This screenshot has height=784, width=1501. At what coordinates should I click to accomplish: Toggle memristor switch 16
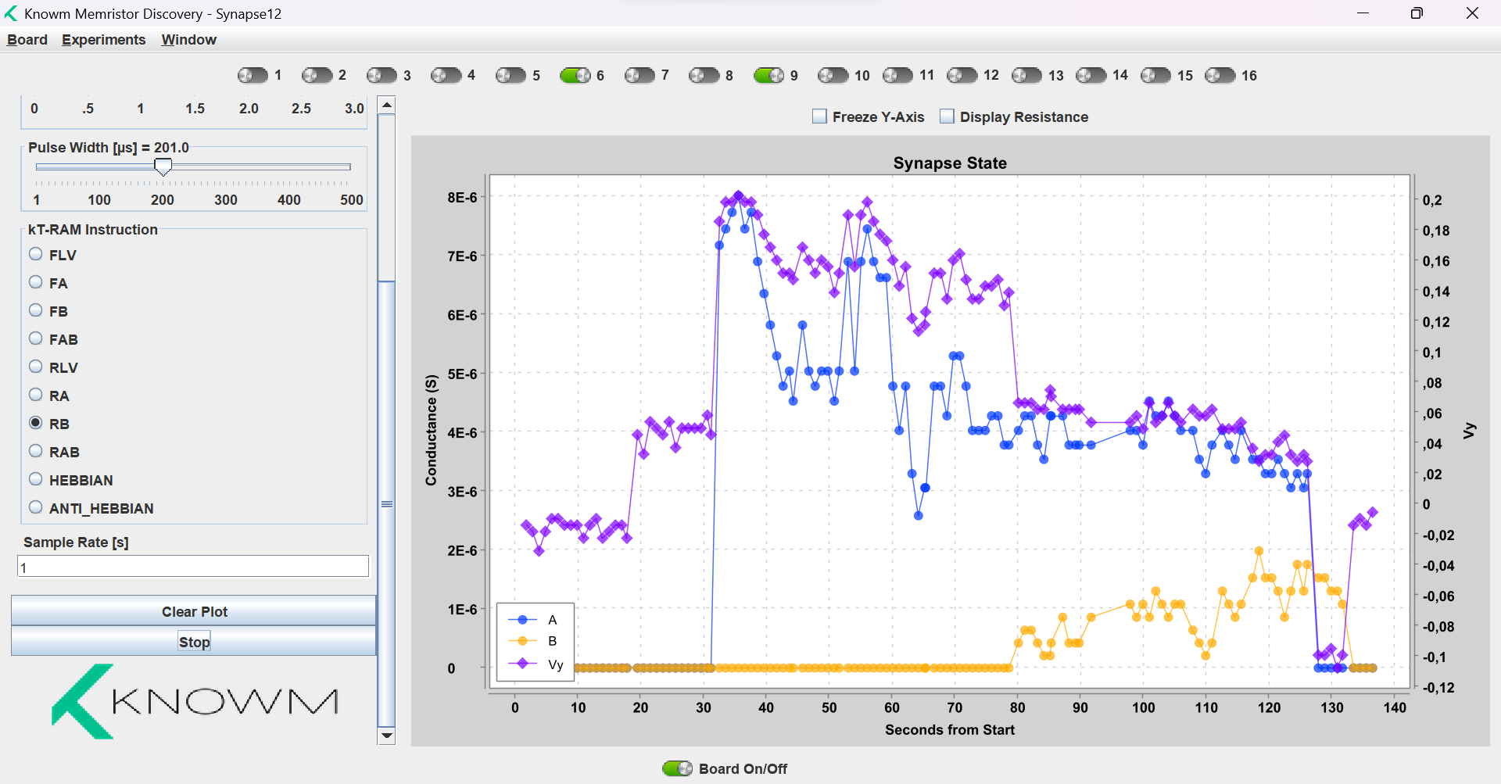click(1220, 75)
